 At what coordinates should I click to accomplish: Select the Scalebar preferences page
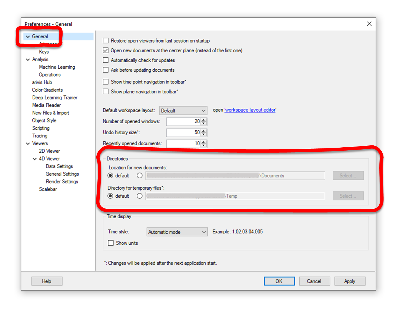pos(48,189)
